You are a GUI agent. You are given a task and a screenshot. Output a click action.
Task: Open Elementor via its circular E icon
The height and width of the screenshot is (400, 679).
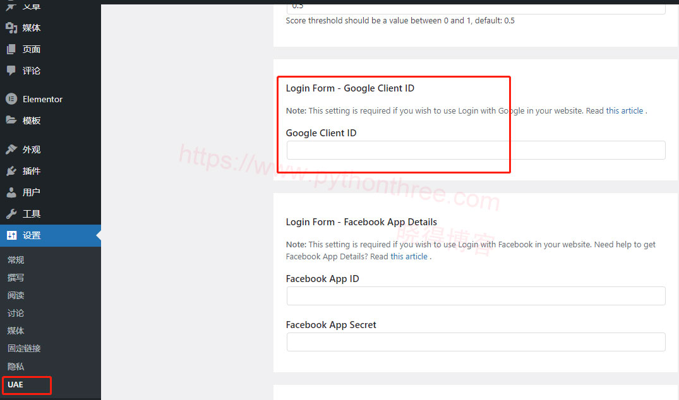pos(11,99)
